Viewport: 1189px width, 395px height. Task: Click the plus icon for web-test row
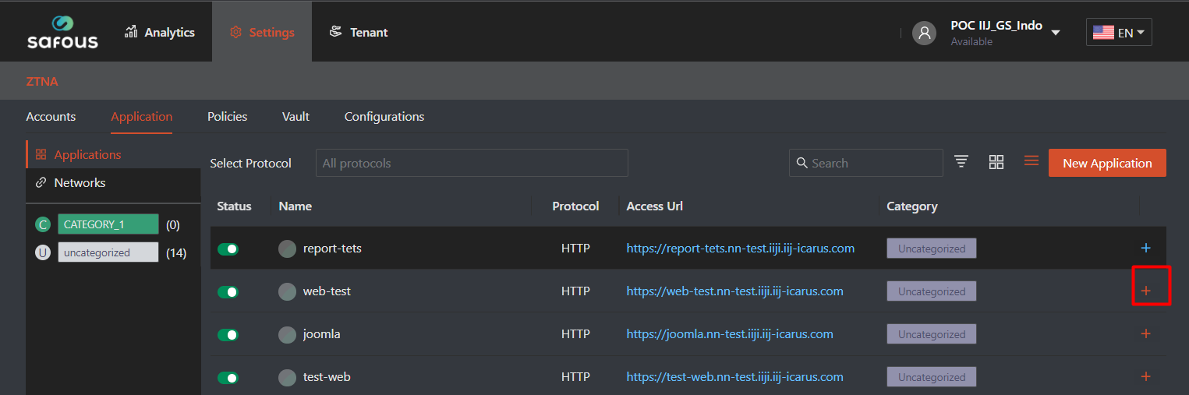coord(1145,291)
